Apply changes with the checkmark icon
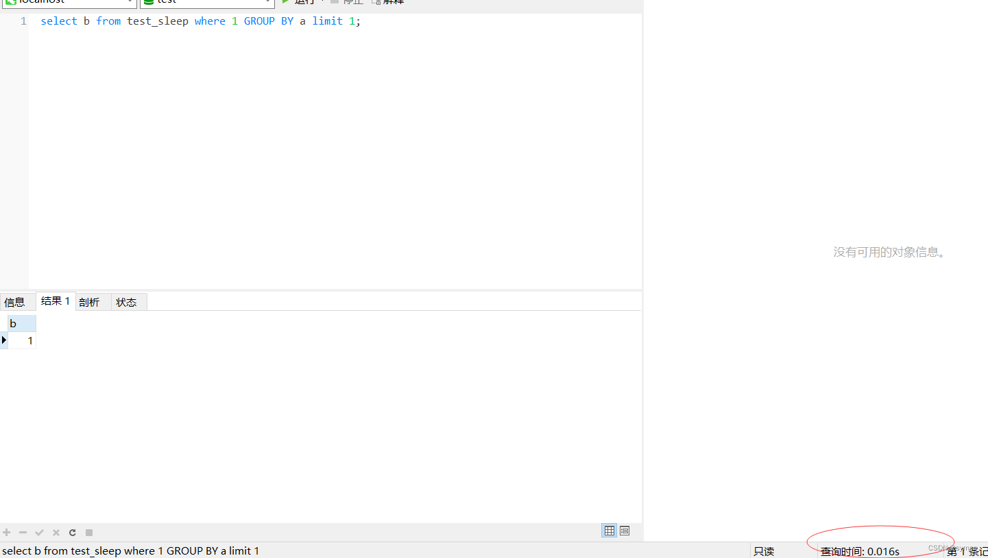The width and height of the screenshot is (988, 558). [x=39, y=533]
